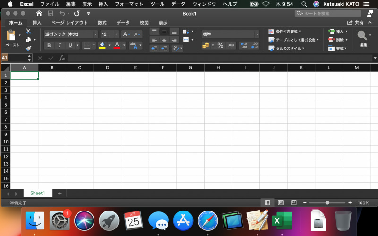Click the Format Painter brush icon

pyautogui.click(x=28, y=48)
